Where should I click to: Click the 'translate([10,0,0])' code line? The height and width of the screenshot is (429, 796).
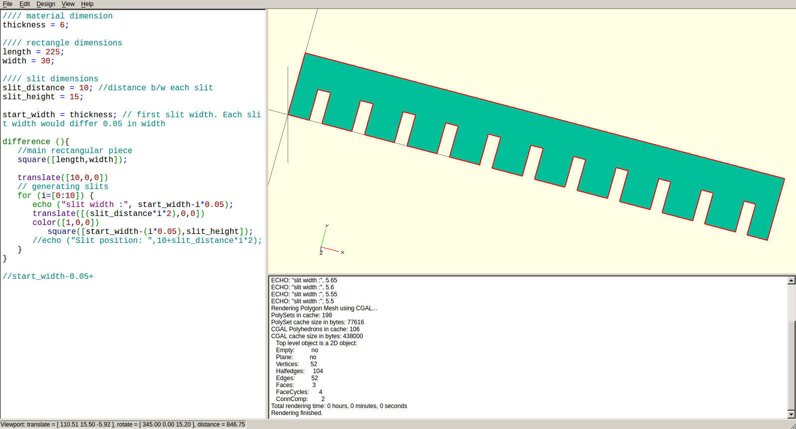pos(63,178)
